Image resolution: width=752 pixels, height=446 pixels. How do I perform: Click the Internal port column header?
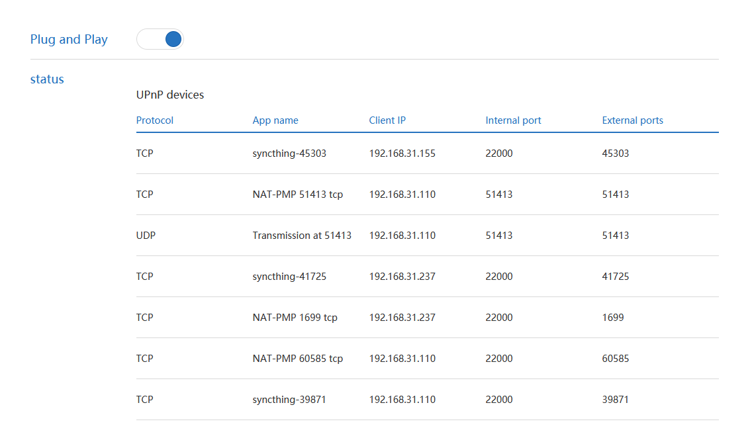point(513,120)
